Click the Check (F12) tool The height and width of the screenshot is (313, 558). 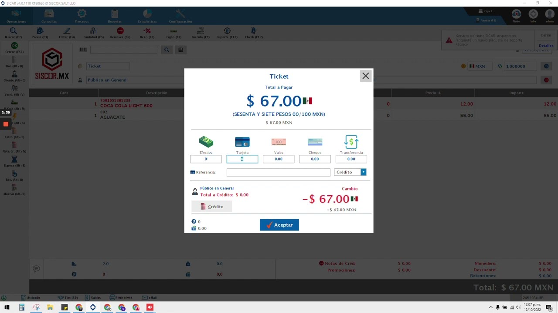(254, 33)
